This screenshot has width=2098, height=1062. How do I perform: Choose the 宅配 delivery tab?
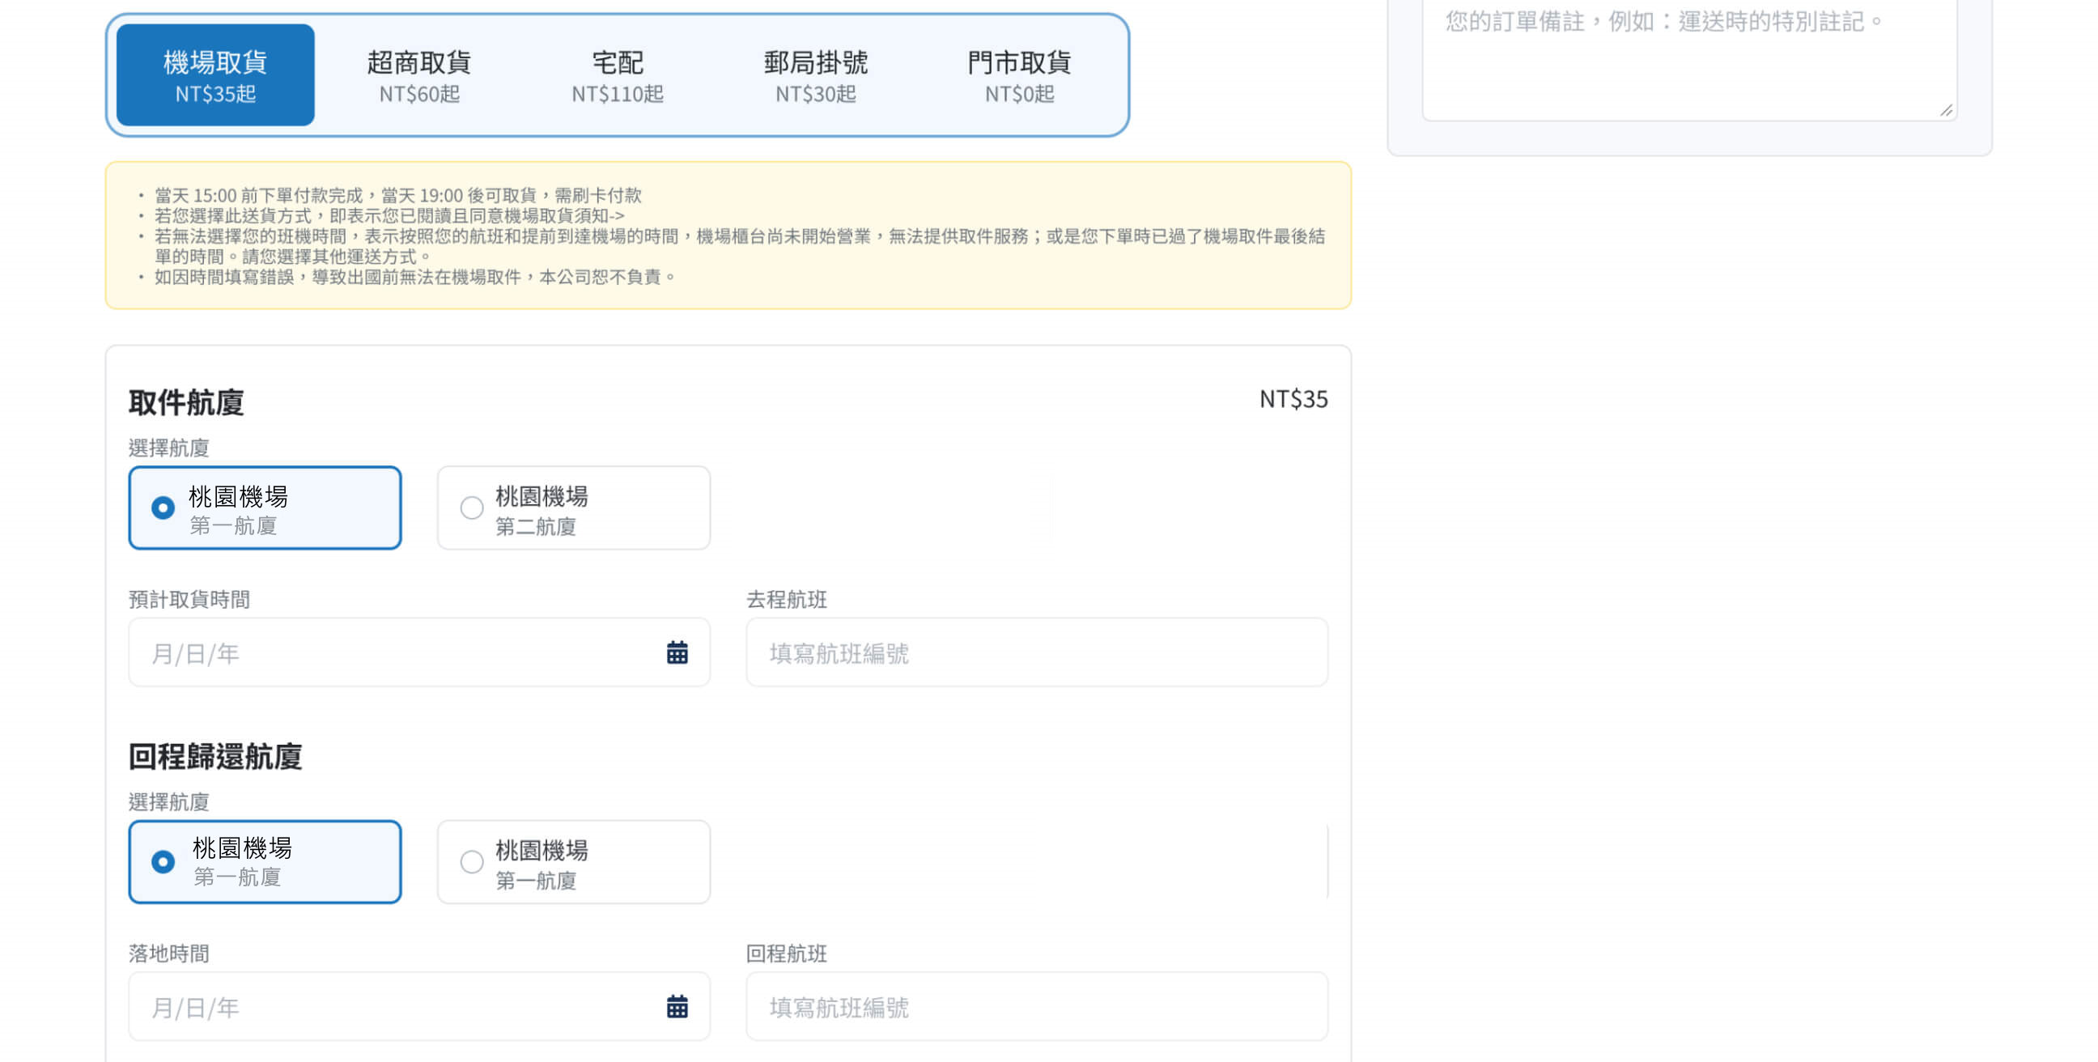point(618,75)
